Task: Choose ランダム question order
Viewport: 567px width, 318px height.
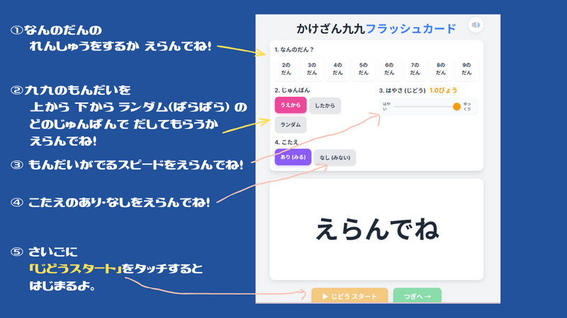Action: coord(291,124)
